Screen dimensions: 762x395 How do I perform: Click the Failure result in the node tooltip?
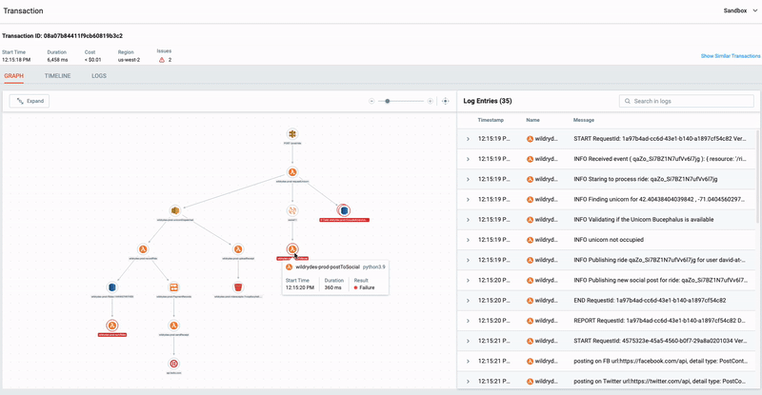(x=364, y=287)
